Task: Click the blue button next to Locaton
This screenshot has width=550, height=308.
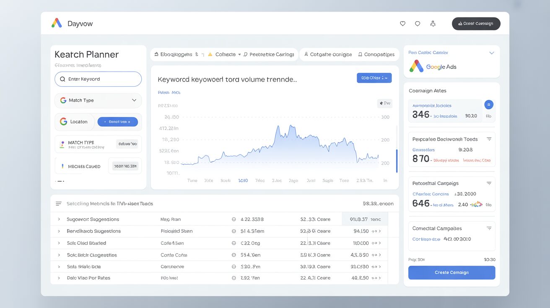Action: 118,122
